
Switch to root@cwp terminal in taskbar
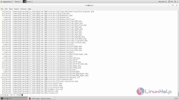pyautogui.click(x=14, y=98)
